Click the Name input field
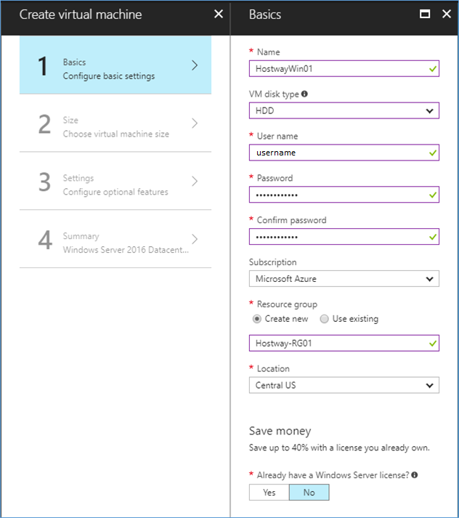The width and height of the screenshot is (459, 518). (x=344, y=69)
